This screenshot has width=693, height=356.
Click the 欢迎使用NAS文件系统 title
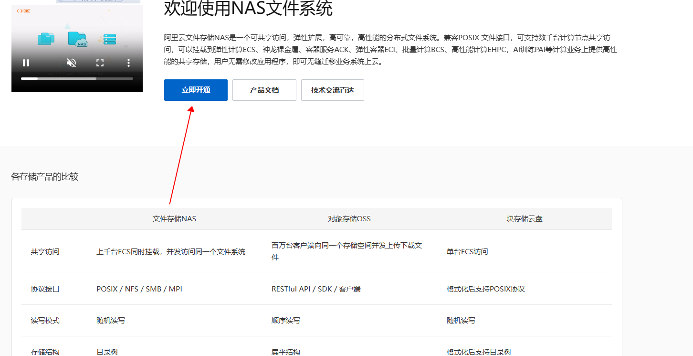(x=248, y=9)
